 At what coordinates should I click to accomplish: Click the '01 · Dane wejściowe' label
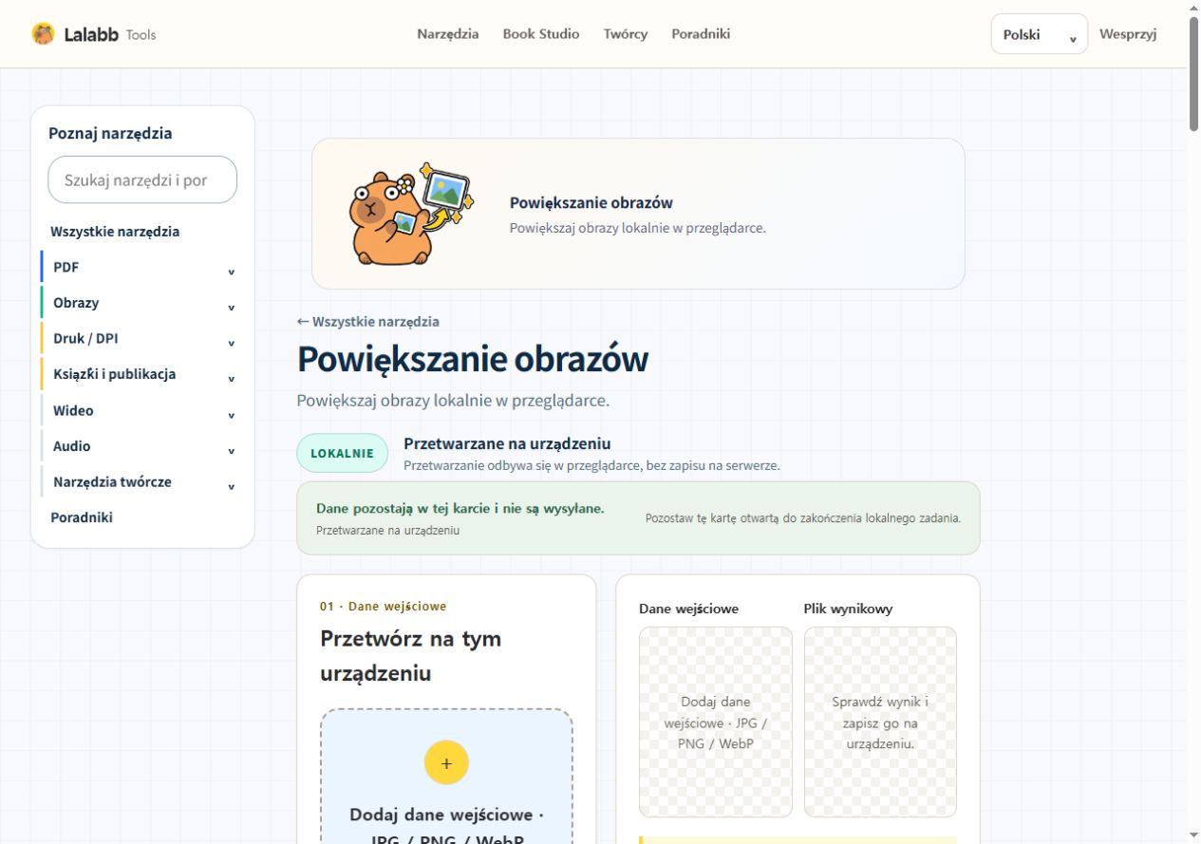point(383,607)
